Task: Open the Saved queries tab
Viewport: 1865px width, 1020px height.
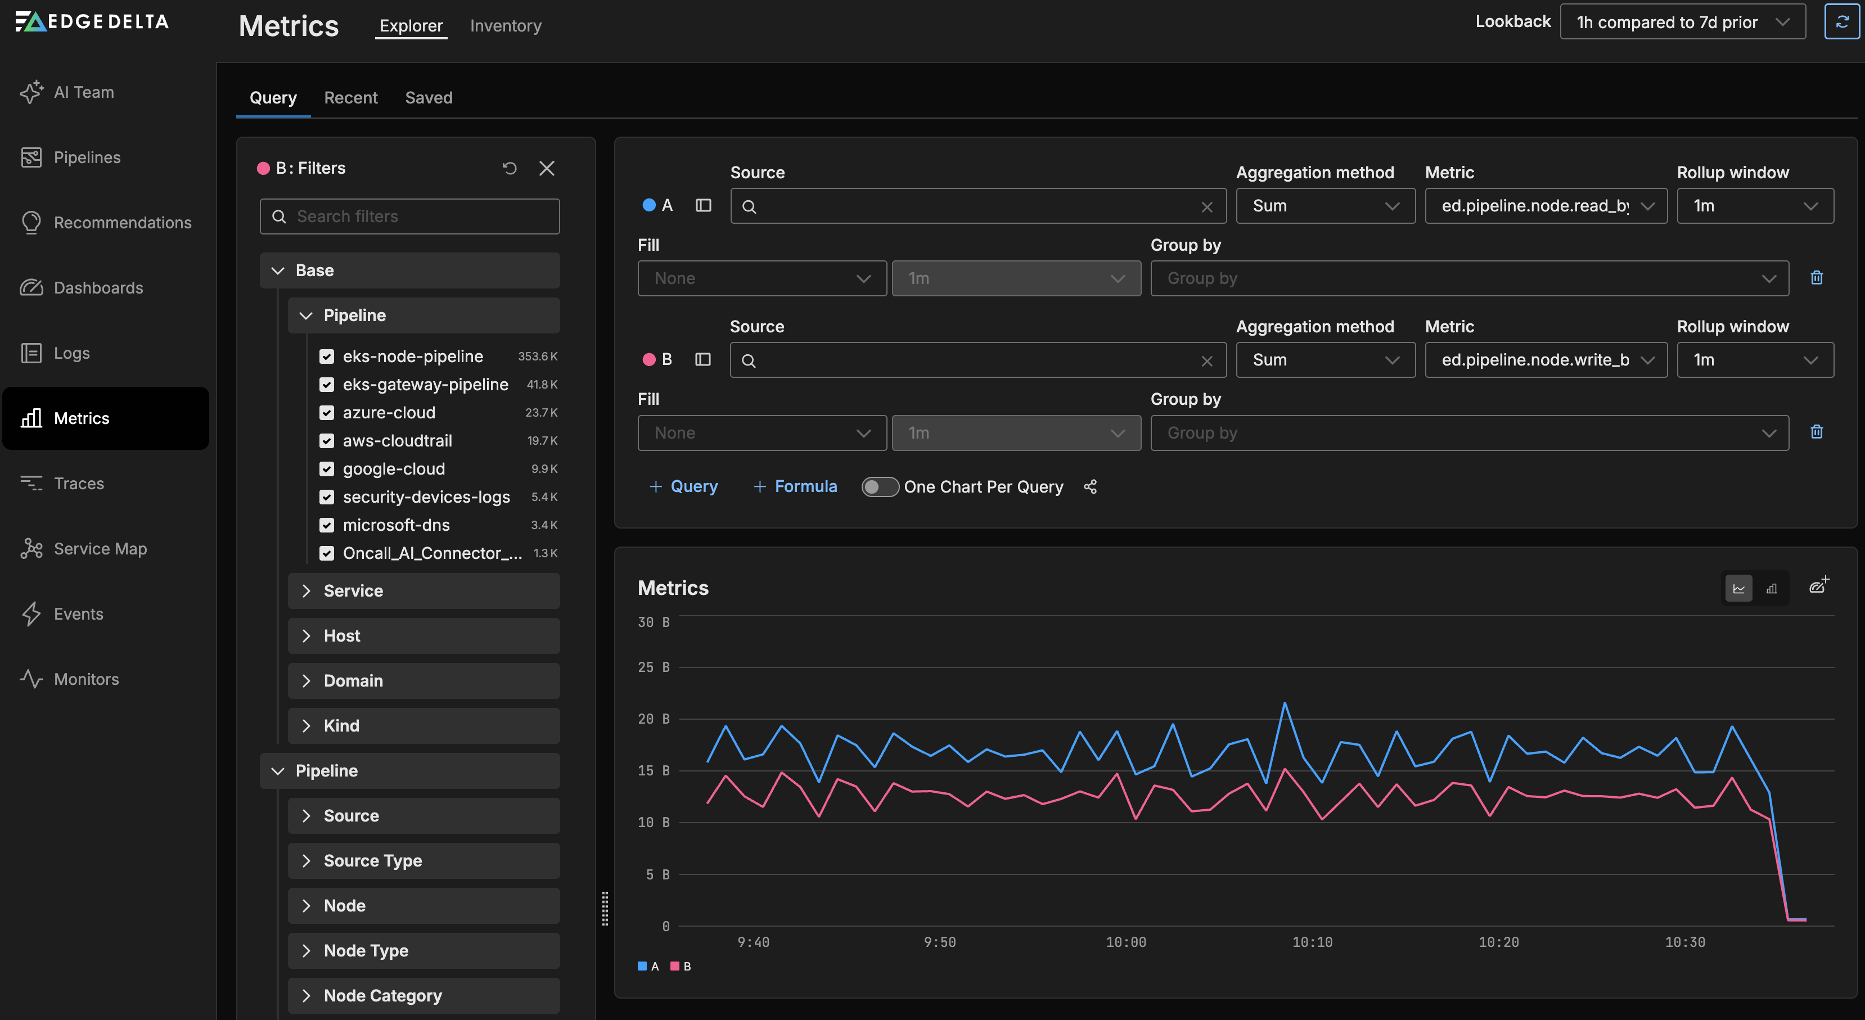Action: coord(429,98)
